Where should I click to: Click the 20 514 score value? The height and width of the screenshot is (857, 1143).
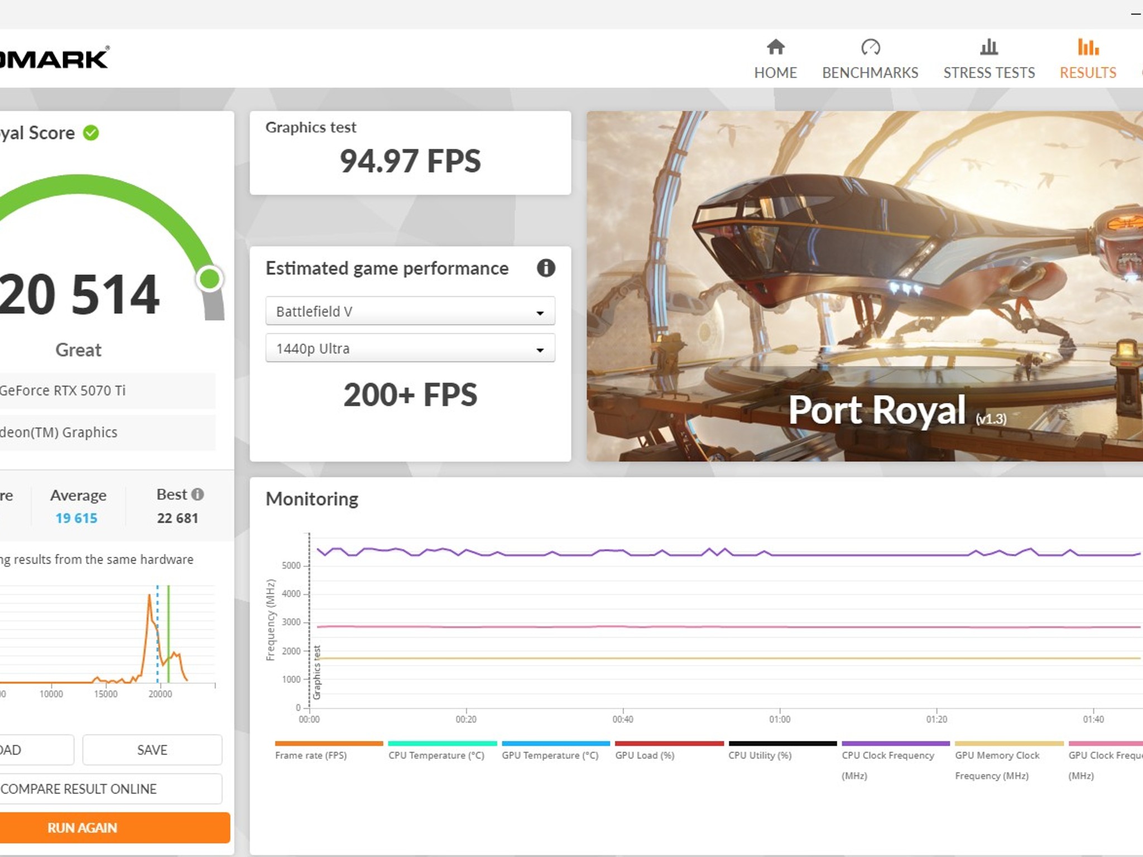pos(79,294)
